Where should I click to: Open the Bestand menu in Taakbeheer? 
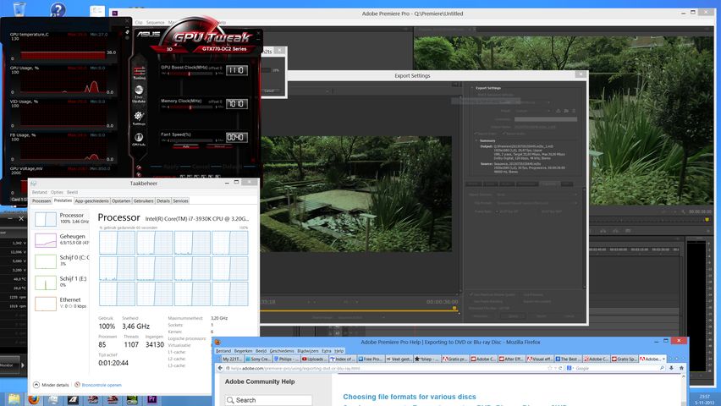point(40,192)
